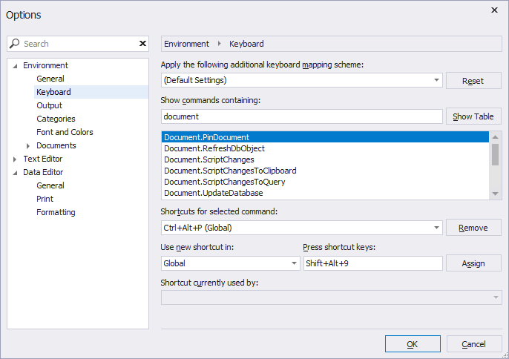Image resolution: width=509 pixels, height=359 pixels.
Task: Open the shortcuts for selected command dropdown
Action: coord(436,228)
